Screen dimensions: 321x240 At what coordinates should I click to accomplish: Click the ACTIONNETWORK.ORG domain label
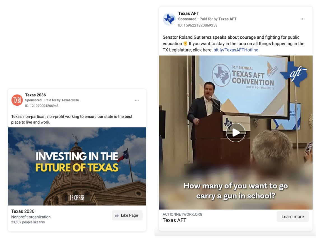pyautogui.click(x=182, y=214)
